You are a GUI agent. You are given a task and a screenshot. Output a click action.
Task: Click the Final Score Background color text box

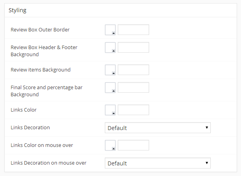coord(133,88)
